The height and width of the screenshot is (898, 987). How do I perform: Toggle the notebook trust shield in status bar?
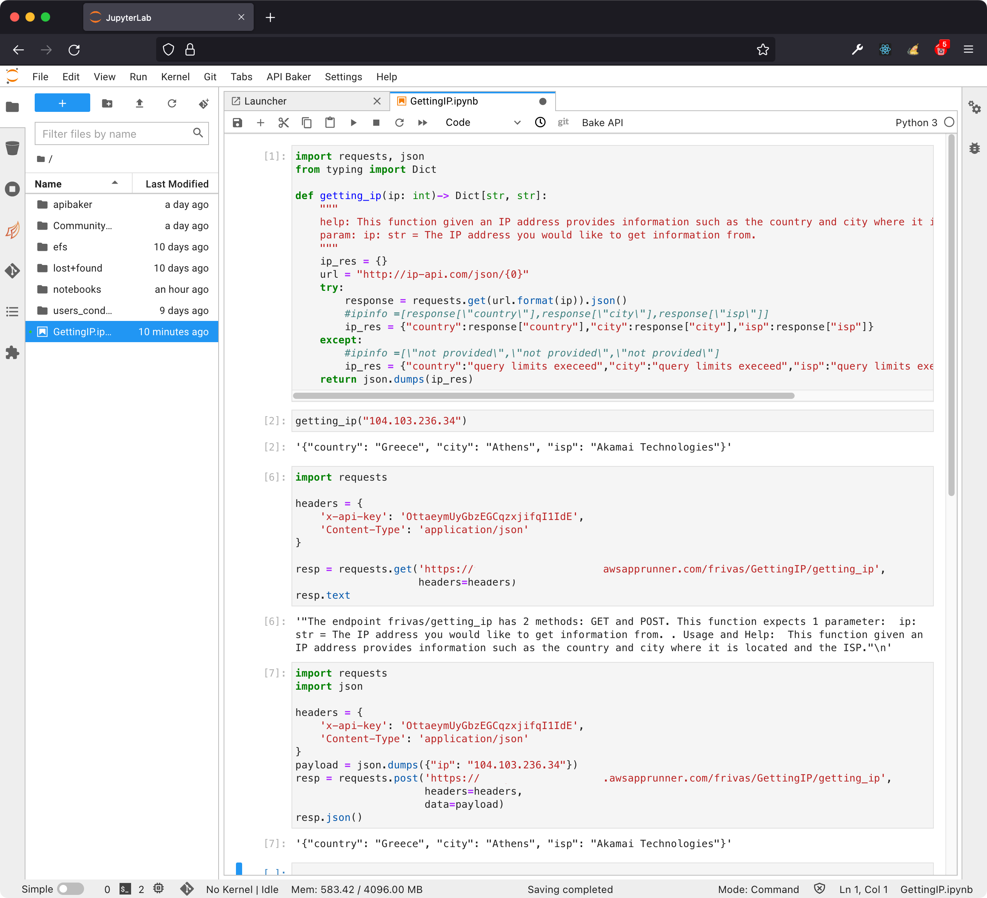[x=819, y=889]
